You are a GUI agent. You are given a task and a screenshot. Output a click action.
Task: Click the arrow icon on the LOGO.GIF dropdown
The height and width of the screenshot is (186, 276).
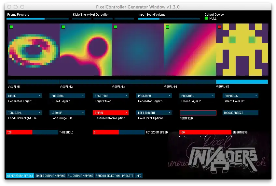click(x=83, y=113)
